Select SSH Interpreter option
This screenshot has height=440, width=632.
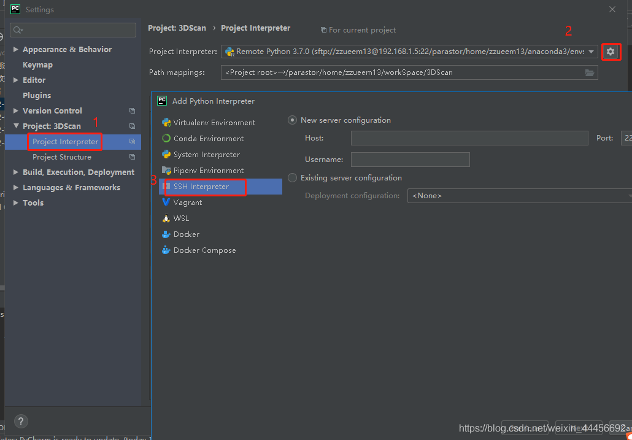click(x=220, y=186)
